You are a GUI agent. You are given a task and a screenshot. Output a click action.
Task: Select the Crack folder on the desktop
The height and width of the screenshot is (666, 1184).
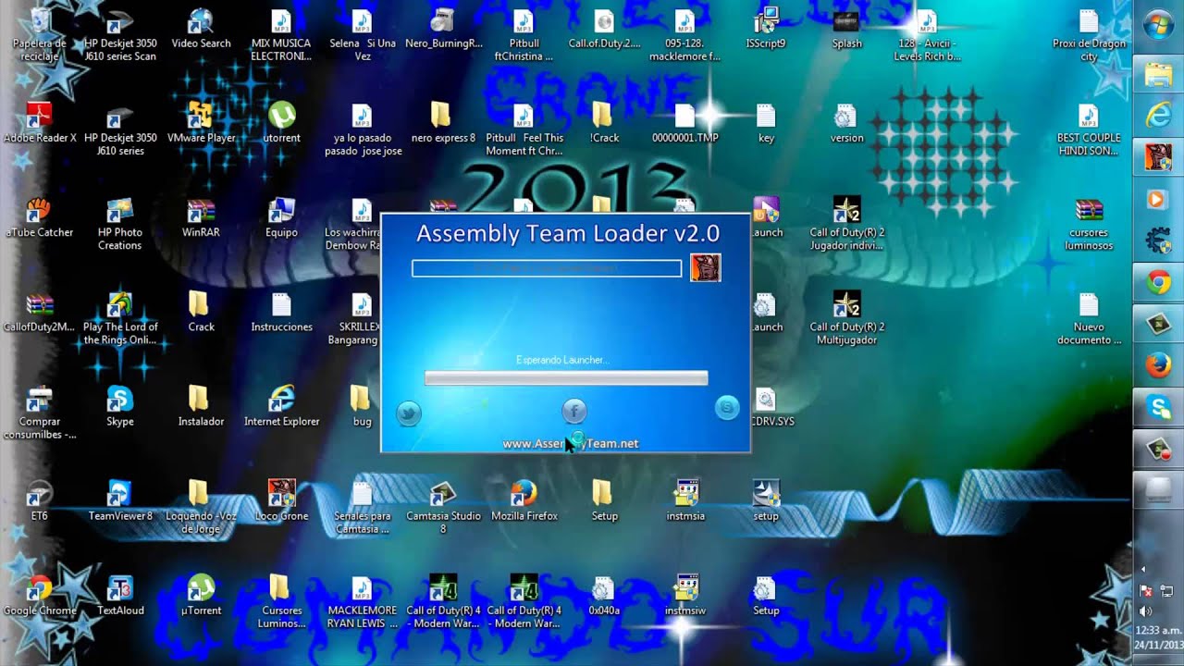201,313
